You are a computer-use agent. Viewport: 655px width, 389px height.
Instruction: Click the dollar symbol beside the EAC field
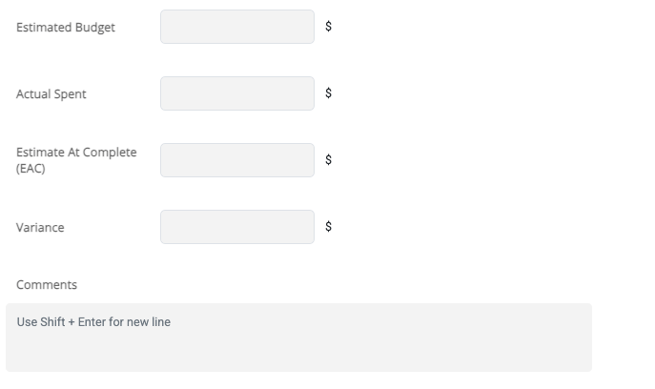[329, 160]
